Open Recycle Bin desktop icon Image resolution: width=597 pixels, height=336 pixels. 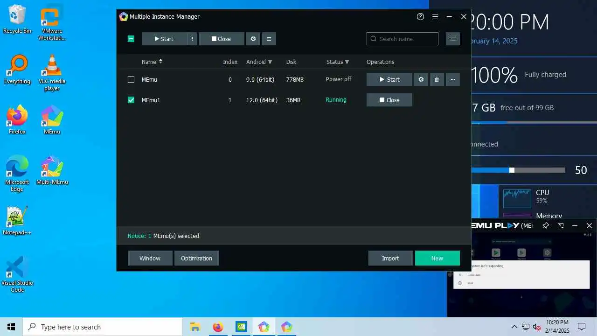17,20
